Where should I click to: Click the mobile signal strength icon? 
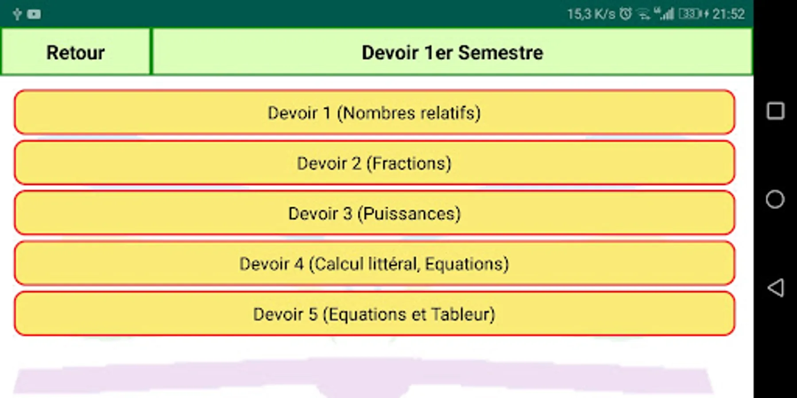pyautogui.click(x=665, y=14)
